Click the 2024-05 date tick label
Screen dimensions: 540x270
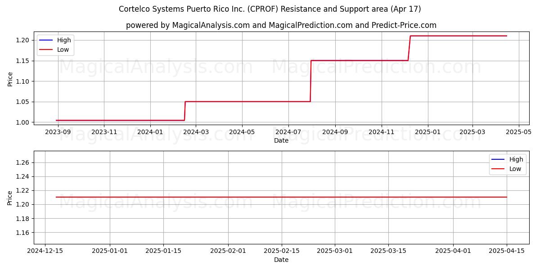pyautogui.click(x=242, y=132)
